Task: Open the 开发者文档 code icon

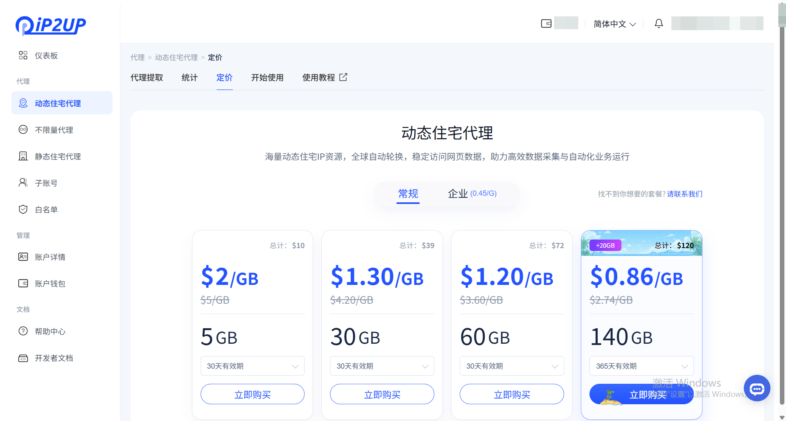Action: 23,358
